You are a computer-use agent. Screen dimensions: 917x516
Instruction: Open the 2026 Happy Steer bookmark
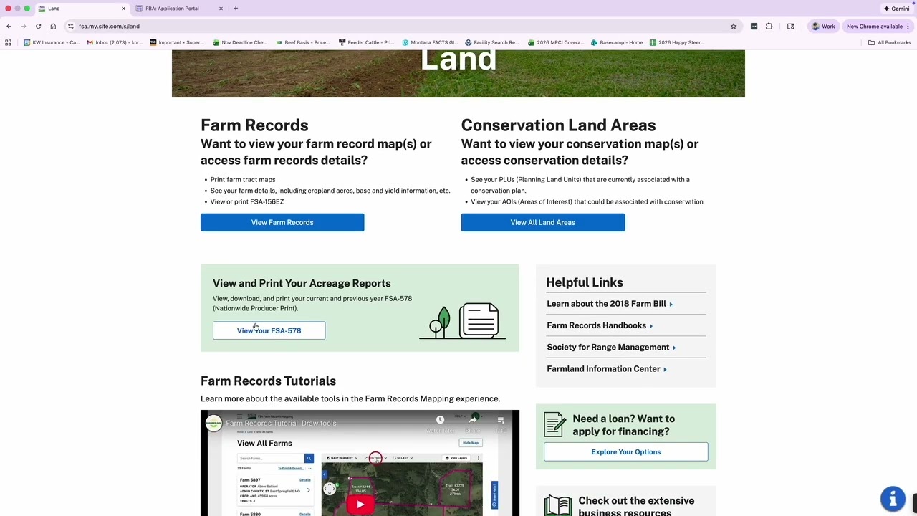(677, 42)
